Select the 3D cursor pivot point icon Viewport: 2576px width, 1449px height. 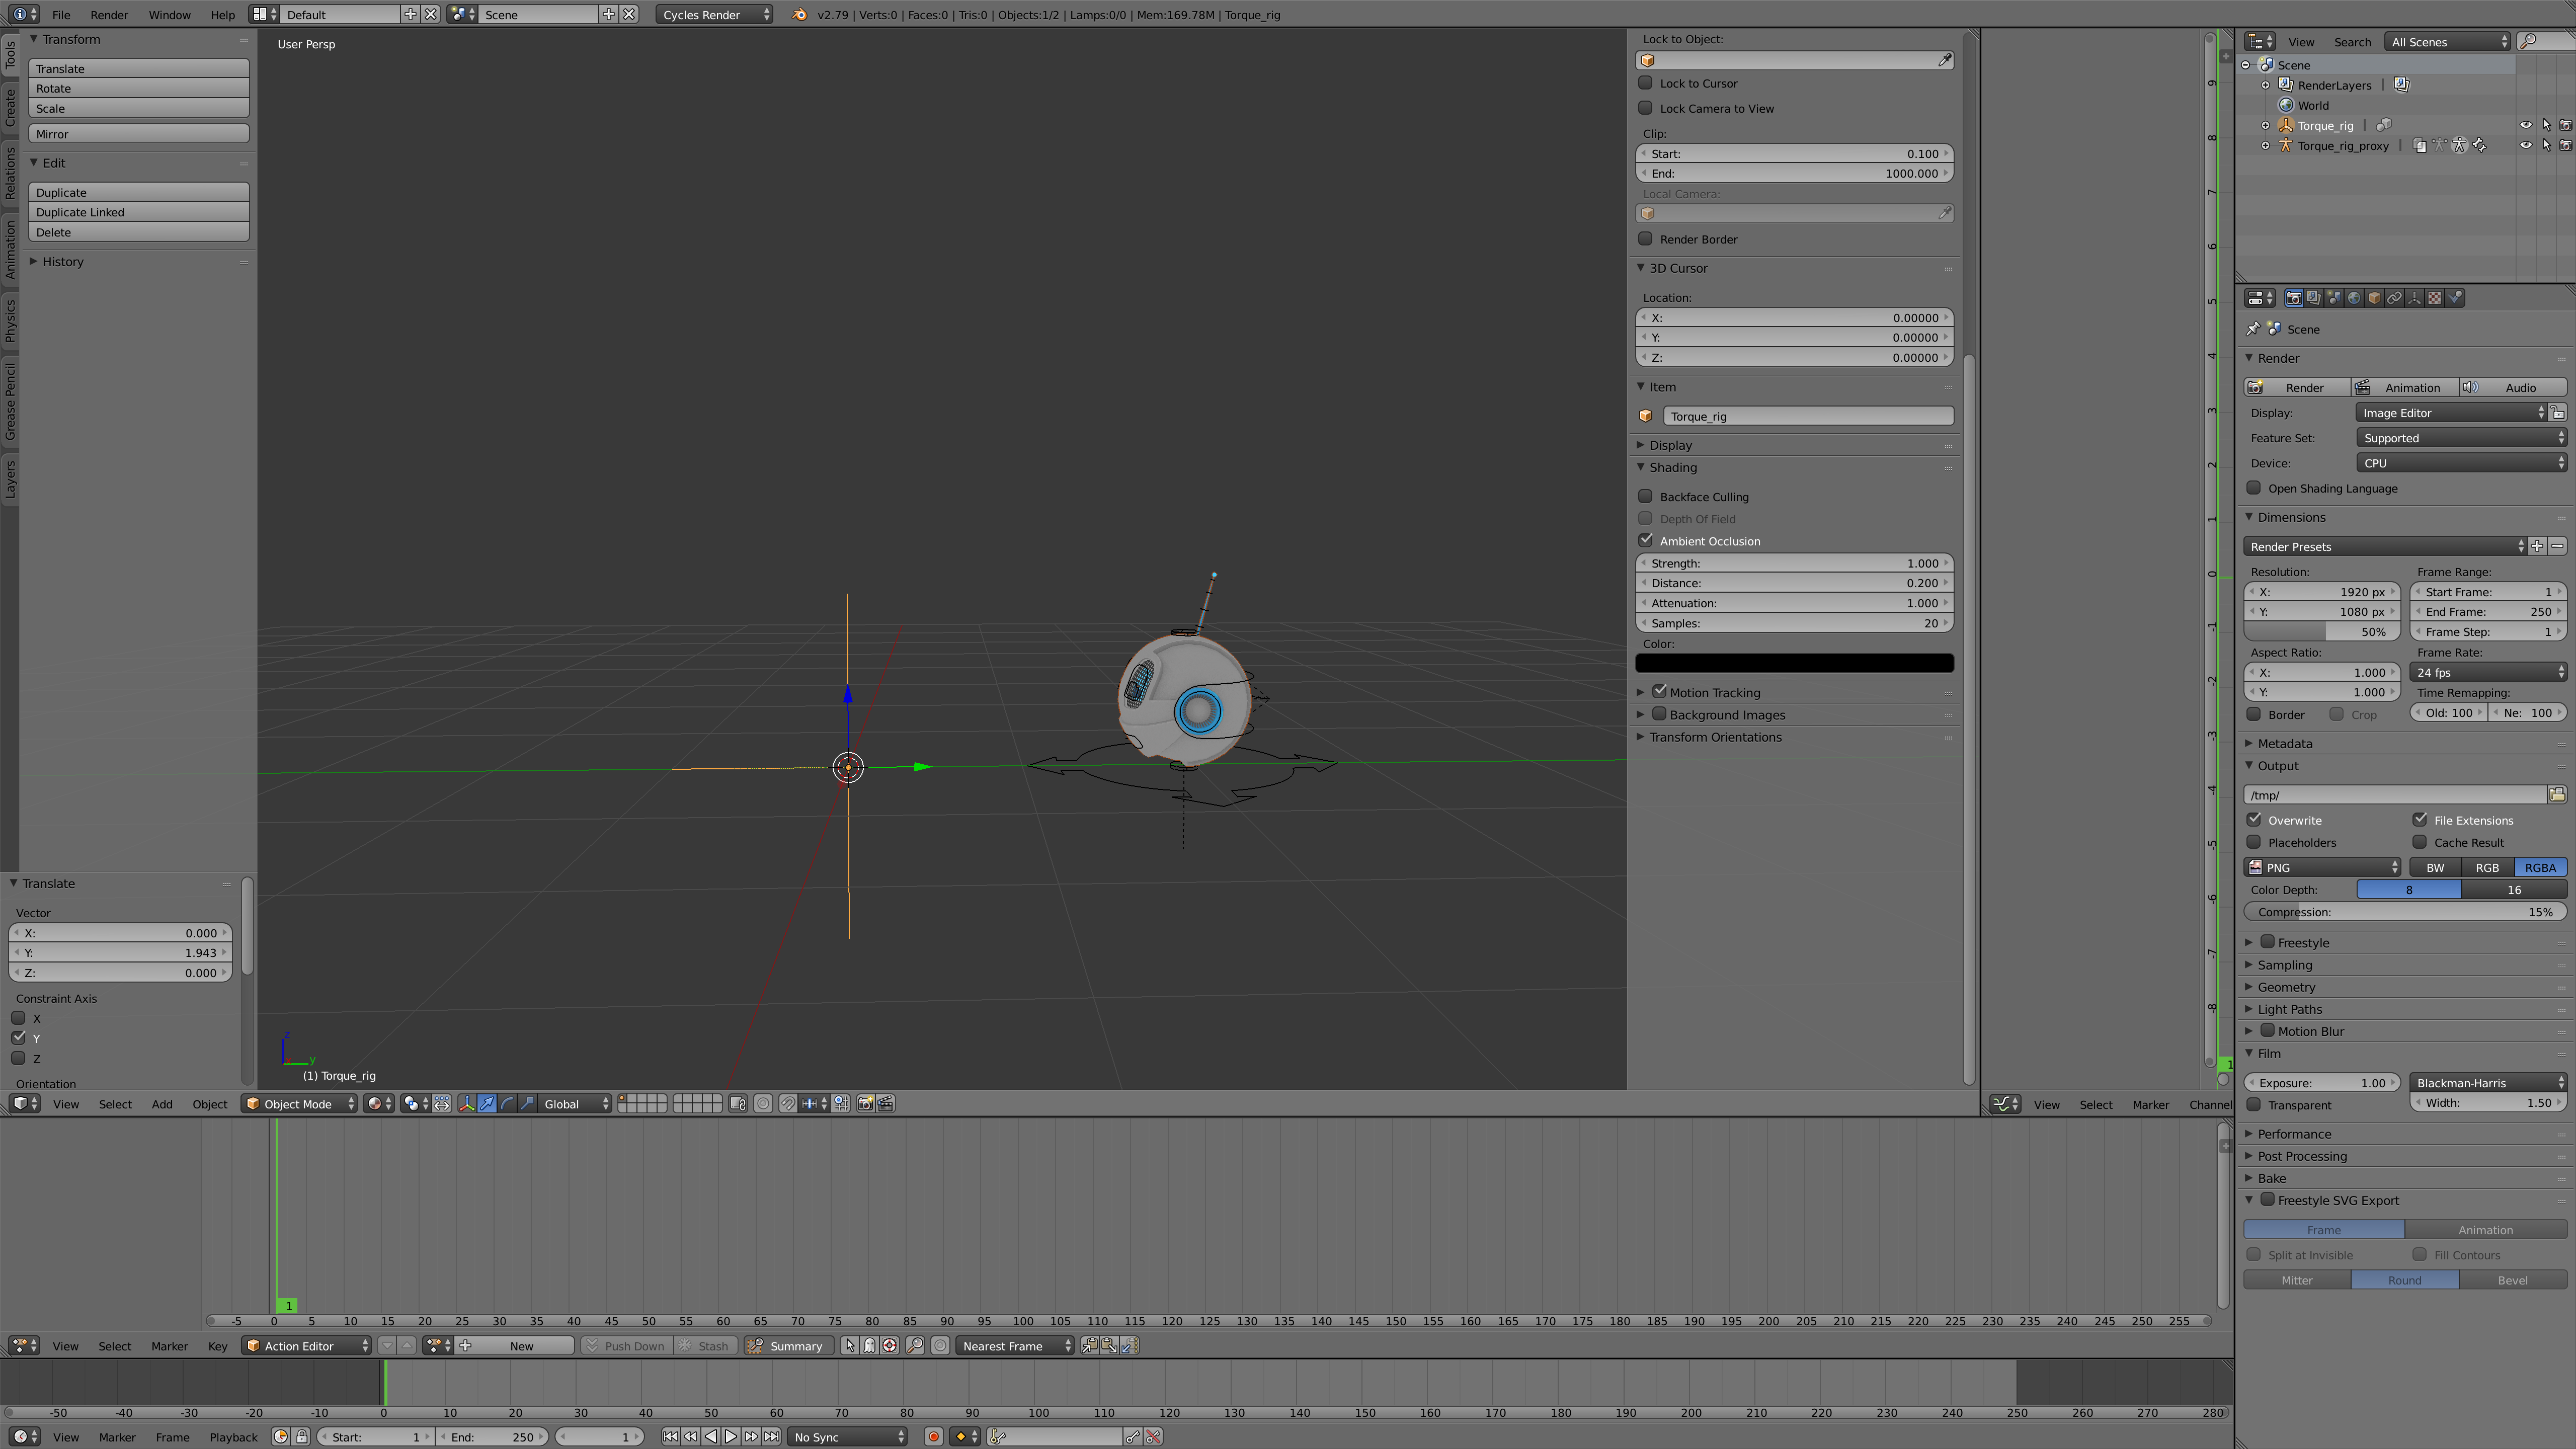pos(412,1103)
